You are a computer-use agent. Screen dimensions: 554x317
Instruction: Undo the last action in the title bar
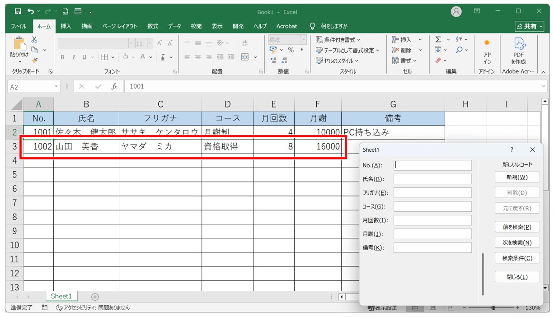pyautogui.click(x=31, y=11)
